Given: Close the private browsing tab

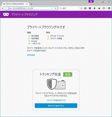Looking at the screenshot, I should 27,4.
